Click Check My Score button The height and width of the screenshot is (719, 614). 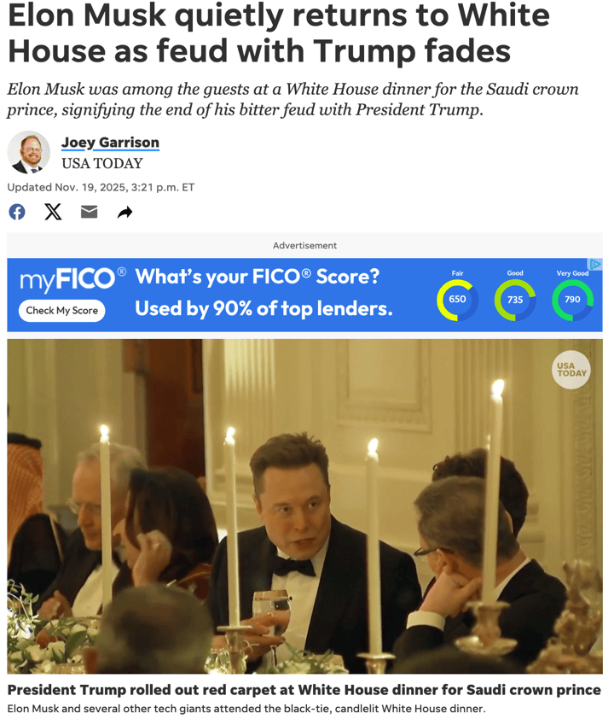tap(61, 311)
